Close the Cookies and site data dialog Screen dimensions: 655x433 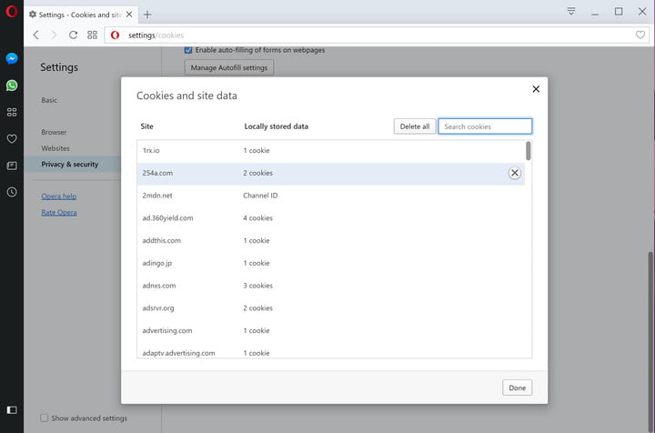tap(536, 89)
